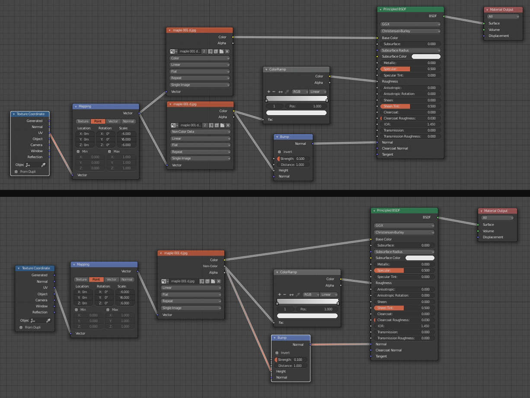530x398 pixels.
Task: Browse images in the Non-Color Data image node
Action: tap(175, 125)
